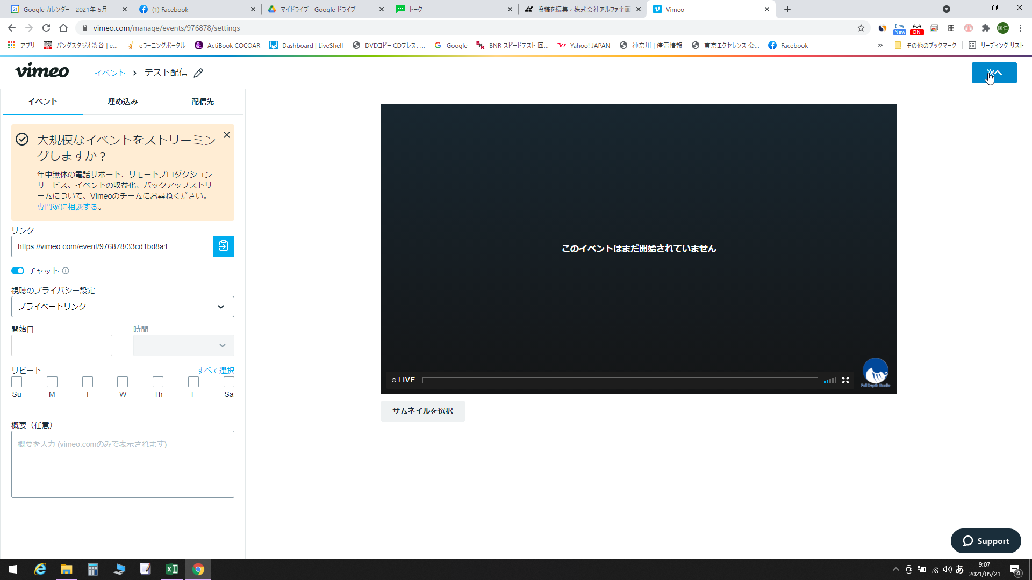Enter fullscreen in the video player
The width and height of the screenshot is (1032, 580).
click(x=845, y=380)
